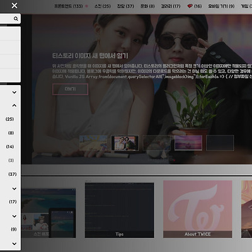Open the 모바일 기기 (9) menu item

tap(221, 6)
